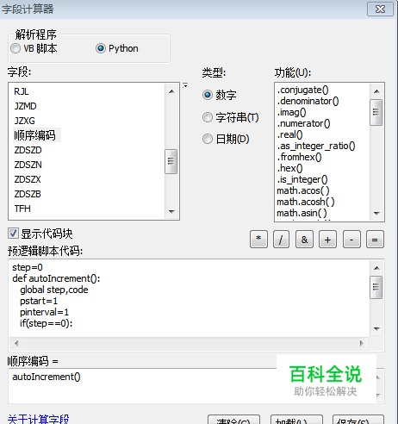
Task: Click the 加载(L) button
Action: point(296,420)
